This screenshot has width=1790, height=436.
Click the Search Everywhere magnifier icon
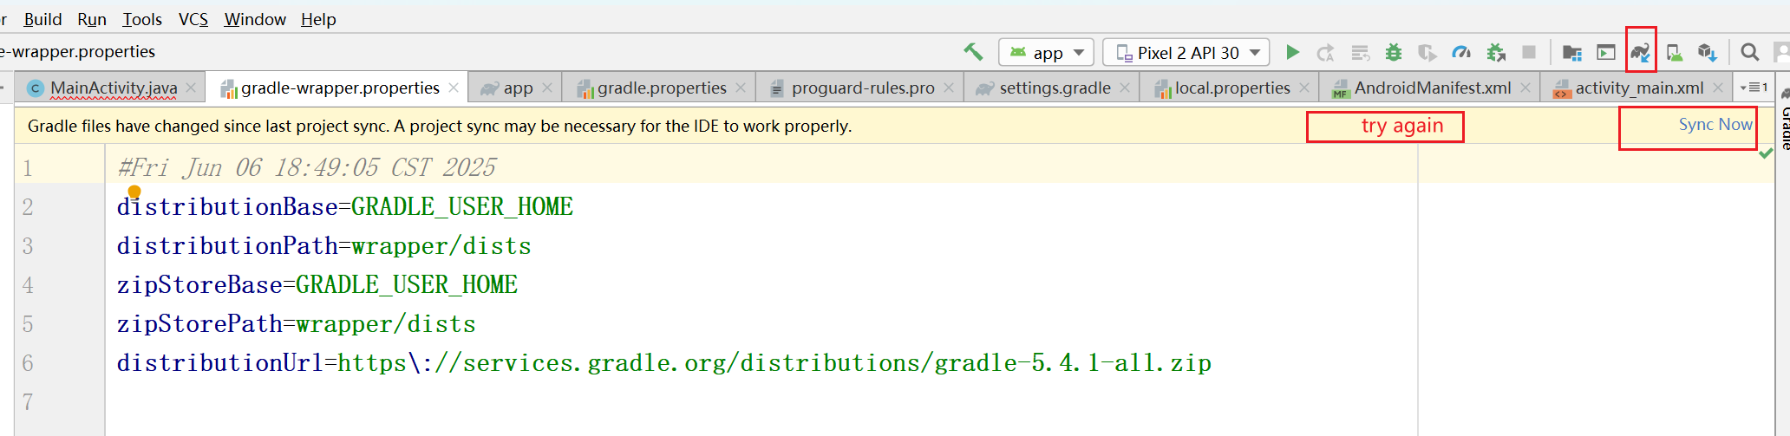(x=1750, y=52)
